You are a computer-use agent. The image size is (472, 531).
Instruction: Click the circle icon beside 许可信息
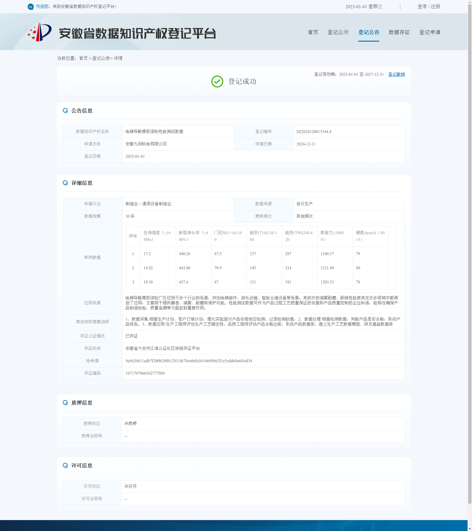coord(65,465)
